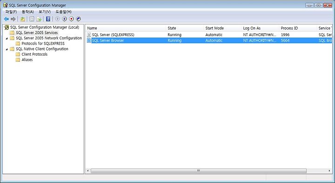335x183 pixels.
Task: Open the 파일(F) menu
Action: (11, 12)
